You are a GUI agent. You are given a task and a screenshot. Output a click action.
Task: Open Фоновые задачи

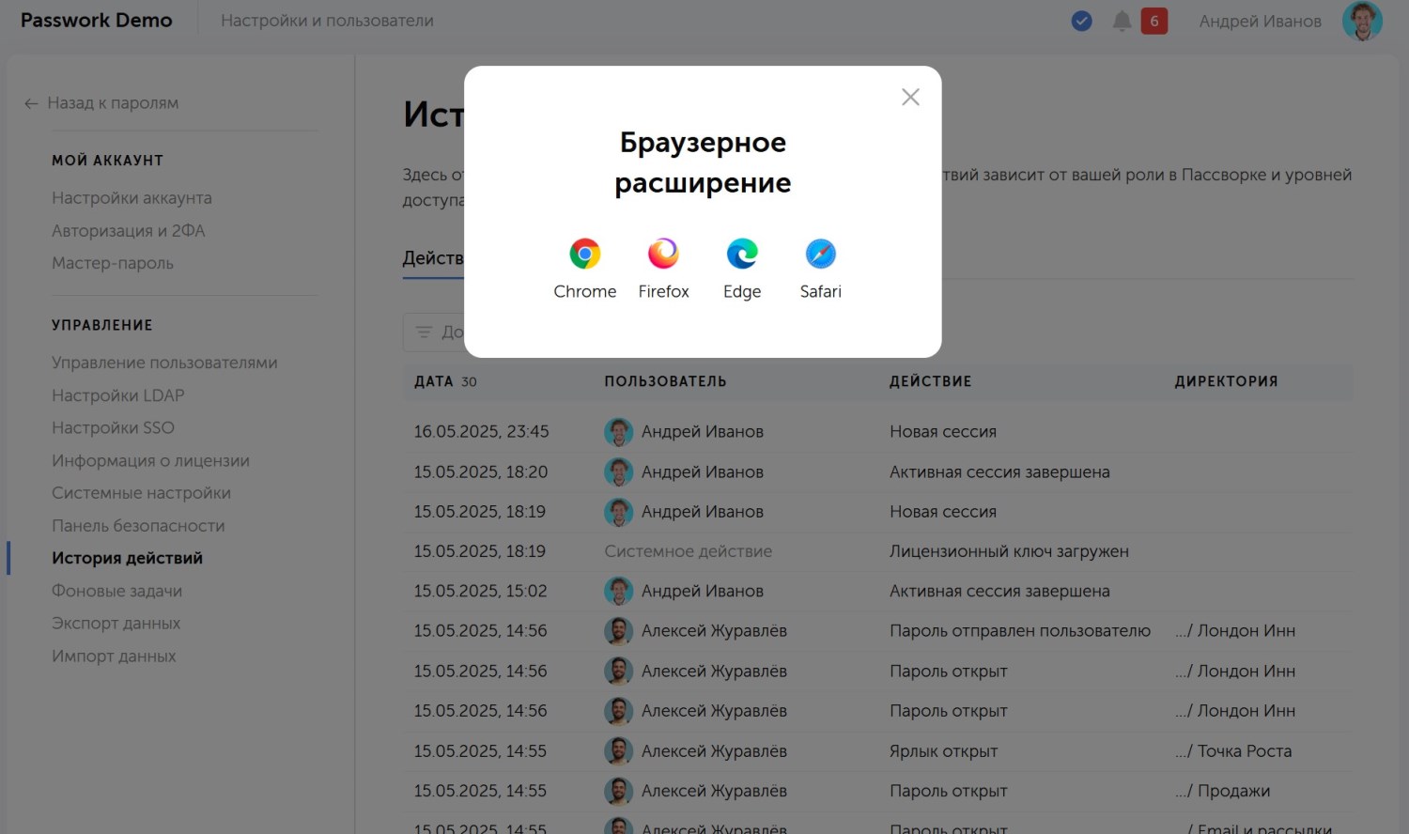(116, 591)
